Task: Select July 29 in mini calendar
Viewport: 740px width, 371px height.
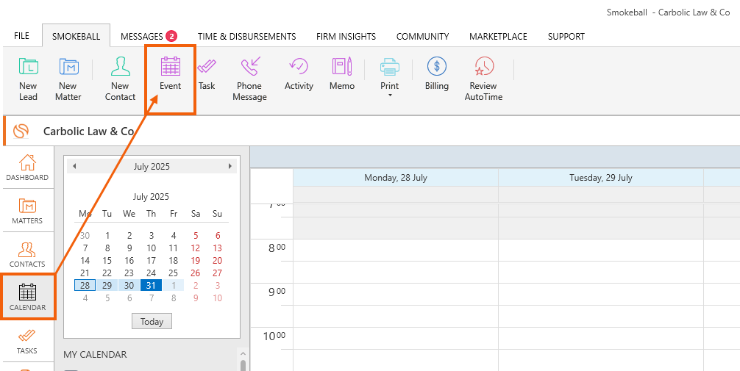Action: 107,285
